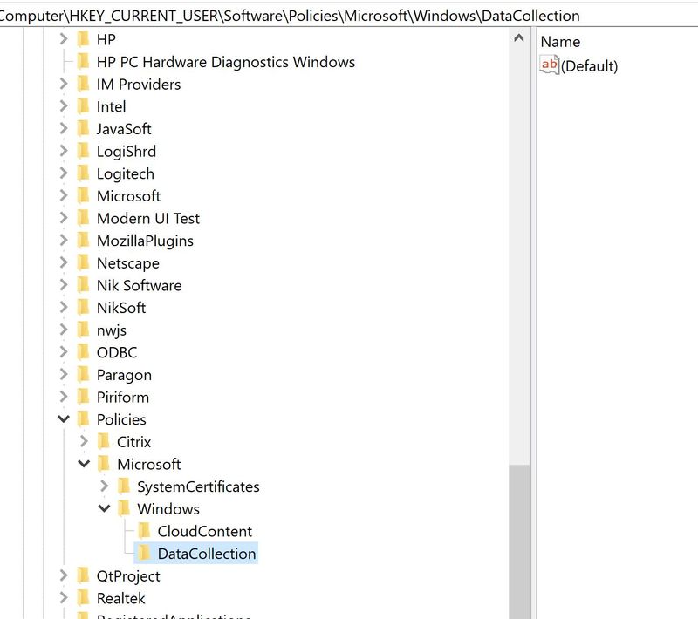698x619 pixels.
Task: Click the Name column header
Action: coord(560,42)
